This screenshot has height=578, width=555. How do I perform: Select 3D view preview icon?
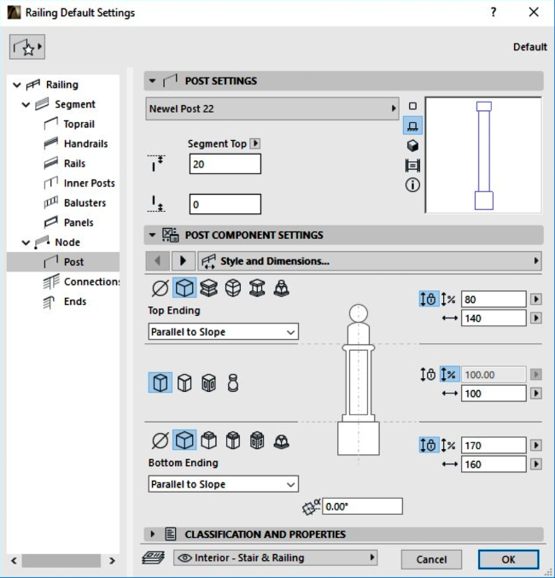click(412, 145)
